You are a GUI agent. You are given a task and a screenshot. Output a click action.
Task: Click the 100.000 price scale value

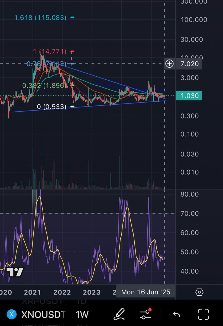click(x=193, y=20)
